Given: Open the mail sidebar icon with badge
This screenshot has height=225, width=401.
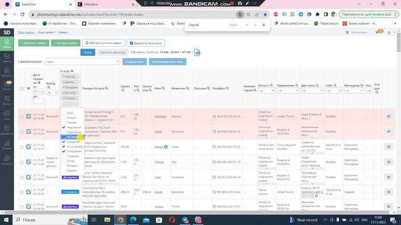Looking at the screenshot, I should click(7, 86).
